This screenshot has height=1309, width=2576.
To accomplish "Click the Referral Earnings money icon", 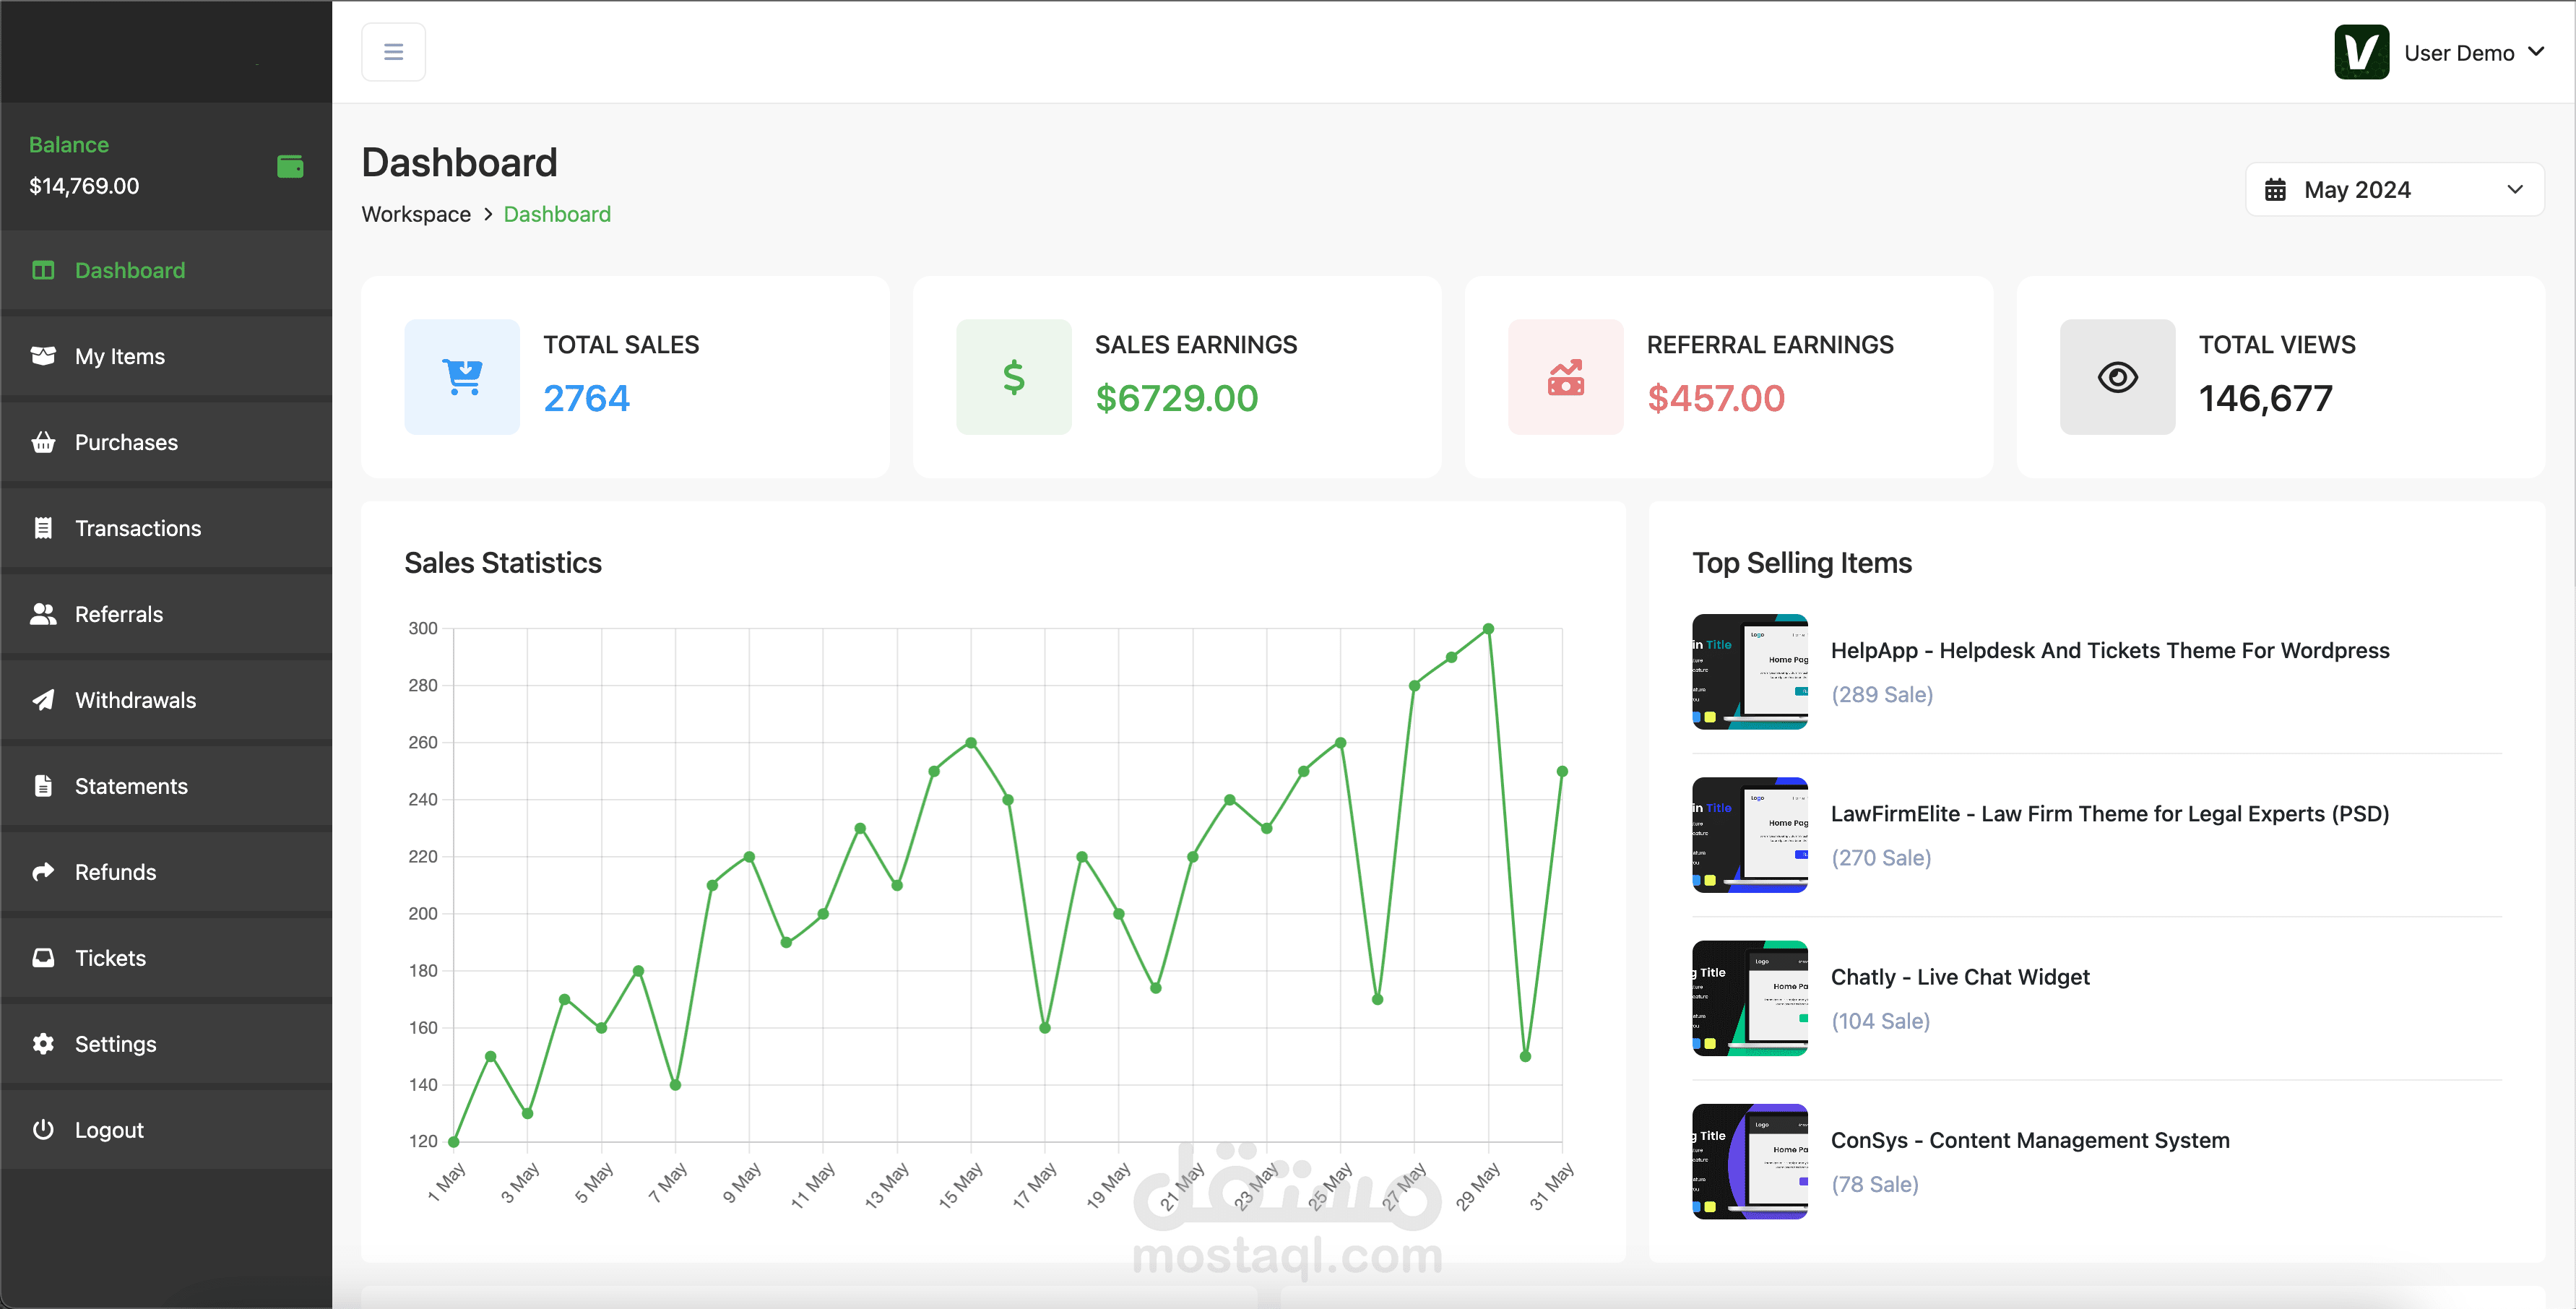I will tap(1565, 377).
